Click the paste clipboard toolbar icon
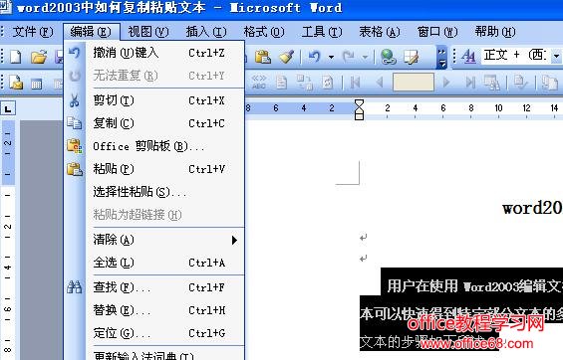 (x=263, y=57)
